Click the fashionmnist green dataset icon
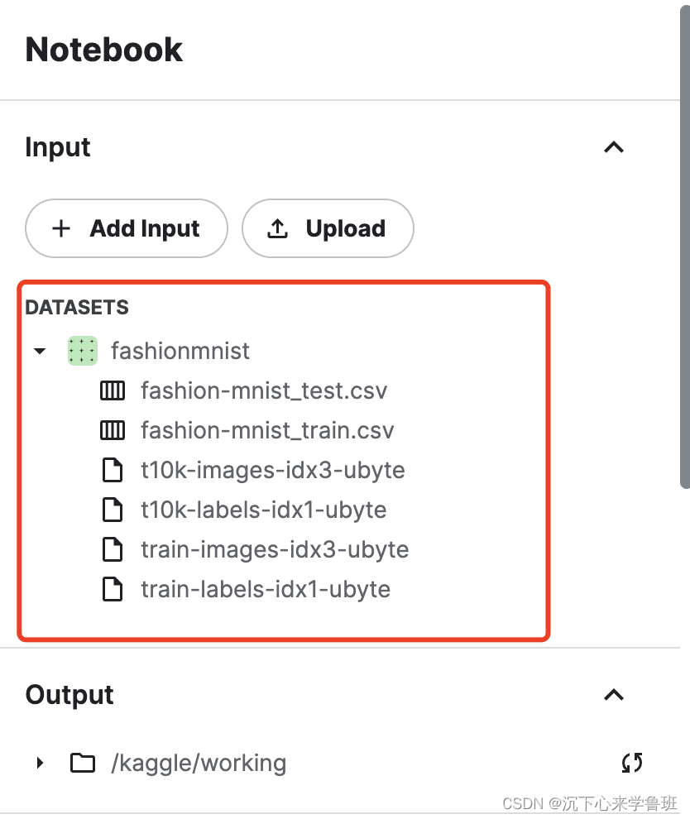Image resolution: width=690 pixels, height=819 pixels. 83,351
